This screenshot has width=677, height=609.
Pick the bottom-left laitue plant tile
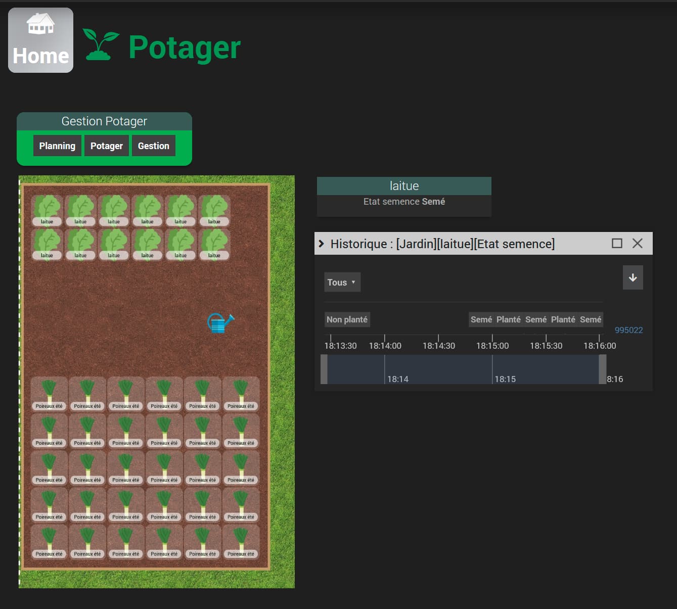47,244
